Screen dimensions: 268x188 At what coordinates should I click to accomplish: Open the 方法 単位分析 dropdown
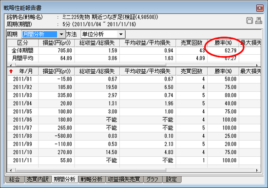(x=121, y=34)
